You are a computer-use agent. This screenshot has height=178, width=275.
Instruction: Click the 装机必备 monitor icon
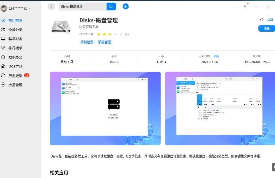(x=3, y=39)
